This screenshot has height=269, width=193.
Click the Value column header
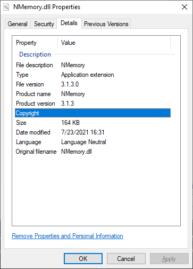(114, 43)
